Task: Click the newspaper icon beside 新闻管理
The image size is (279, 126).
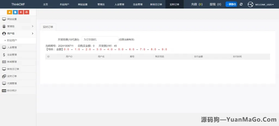Action: 4,62
